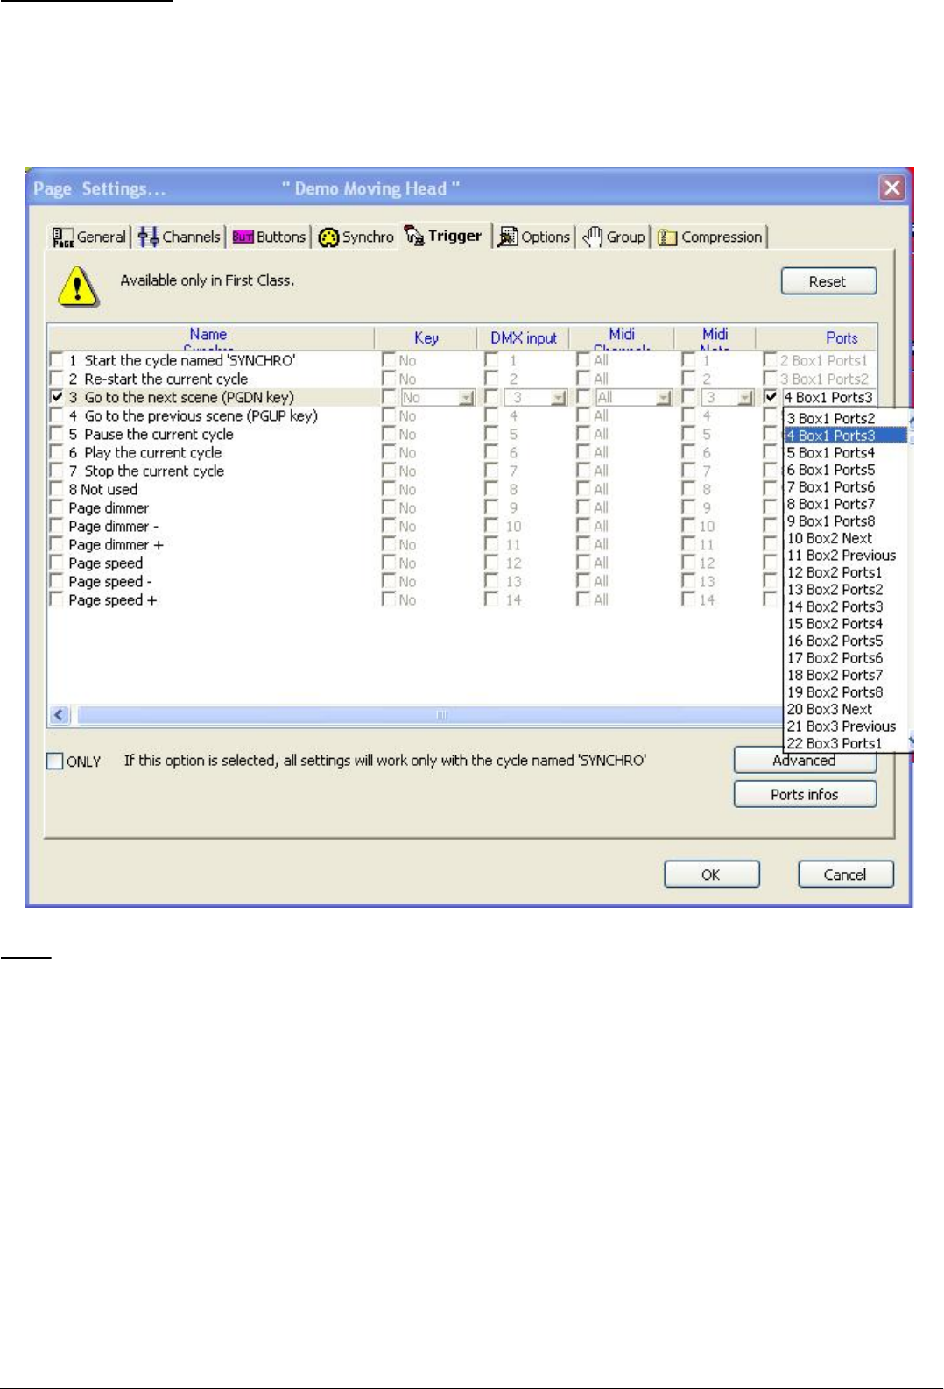944x1389 pixels.
Task: Switch to the Synchro tab
Action: [356, 237]
